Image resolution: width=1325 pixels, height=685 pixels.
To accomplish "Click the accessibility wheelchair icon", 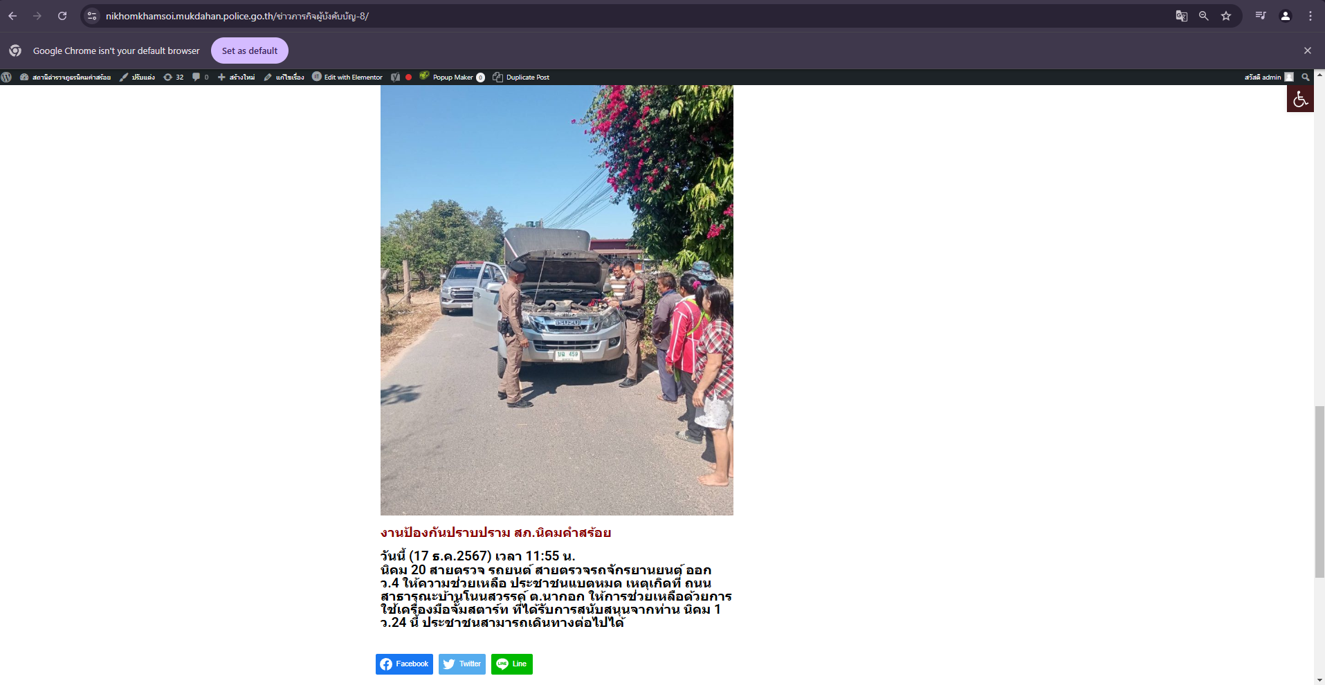I will [x=1300, y=99].
